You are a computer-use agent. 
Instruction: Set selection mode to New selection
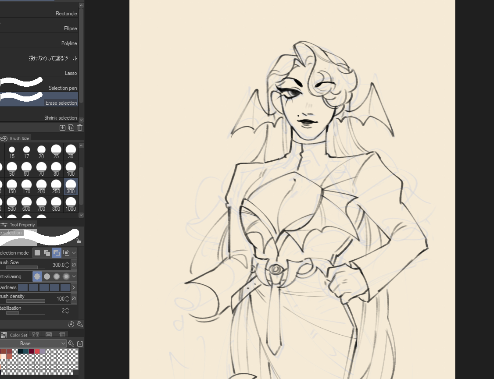tap(38, 253)
